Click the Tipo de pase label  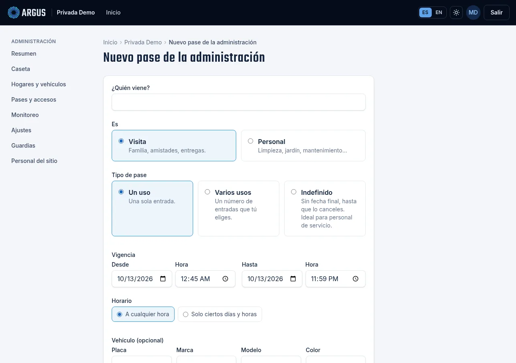129,175
